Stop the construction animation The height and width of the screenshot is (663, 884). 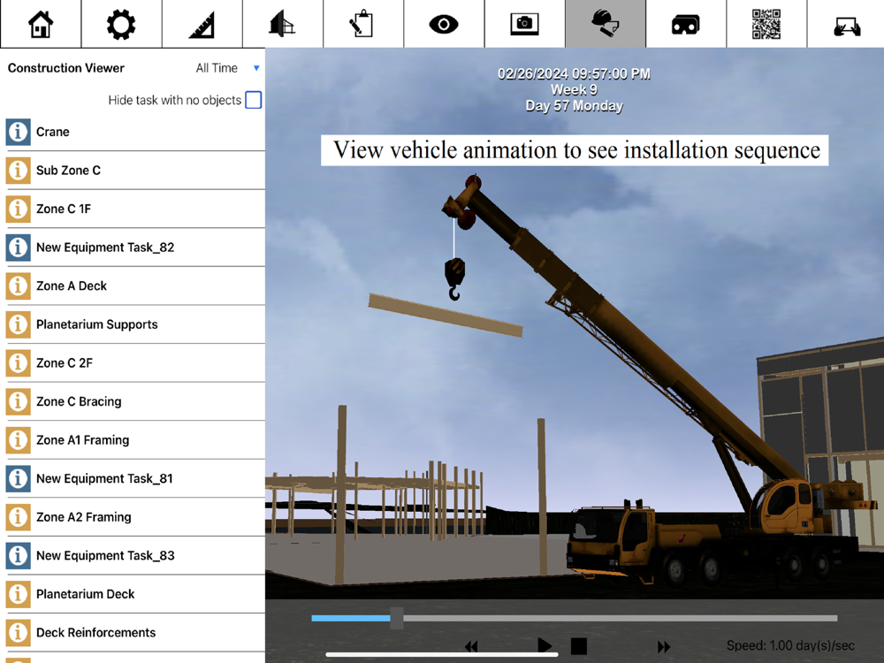[x=579, y=646]
